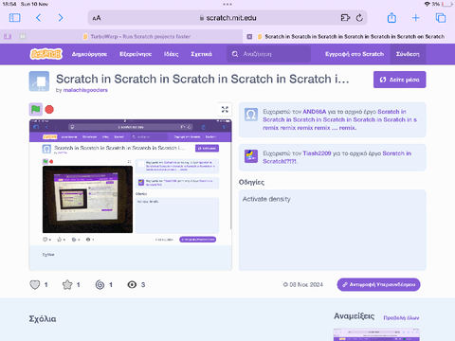Click the scratch.mit.edu address bar

227,18
